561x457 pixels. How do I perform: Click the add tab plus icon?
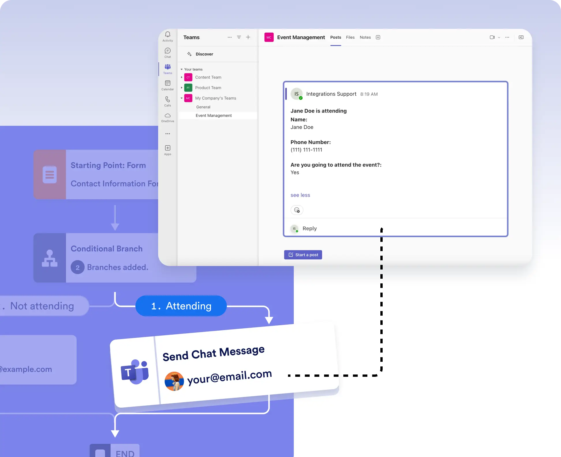point(378,37)
